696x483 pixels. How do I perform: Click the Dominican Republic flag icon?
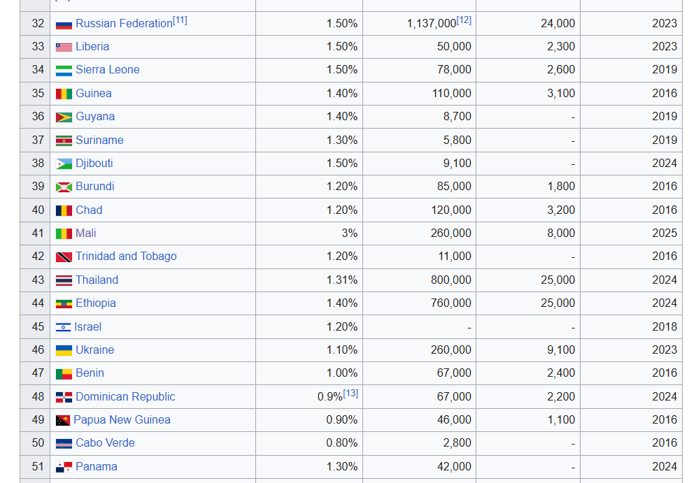64,398
